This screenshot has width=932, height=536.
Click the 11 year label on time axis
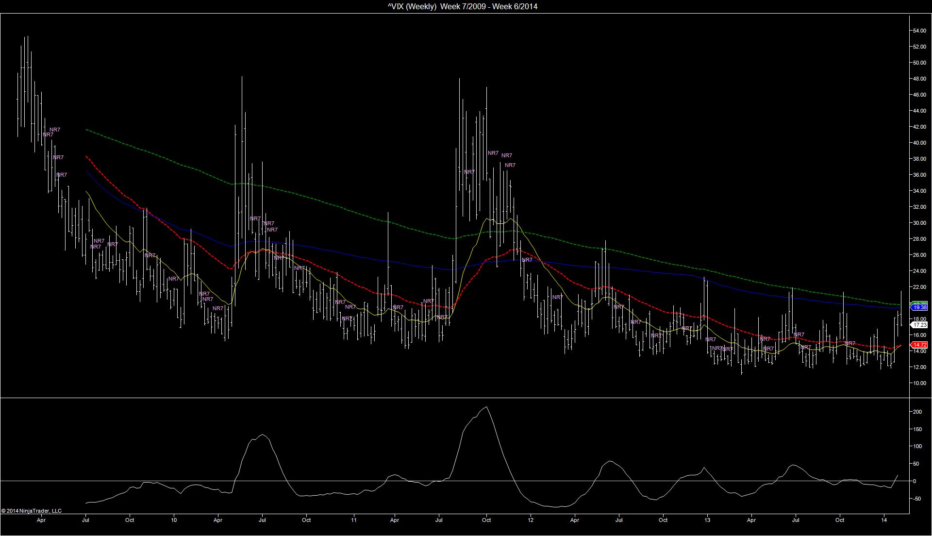tap(354, 520)
